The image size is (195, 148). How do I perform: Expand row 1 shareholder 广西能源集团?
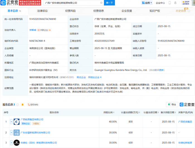11,121
